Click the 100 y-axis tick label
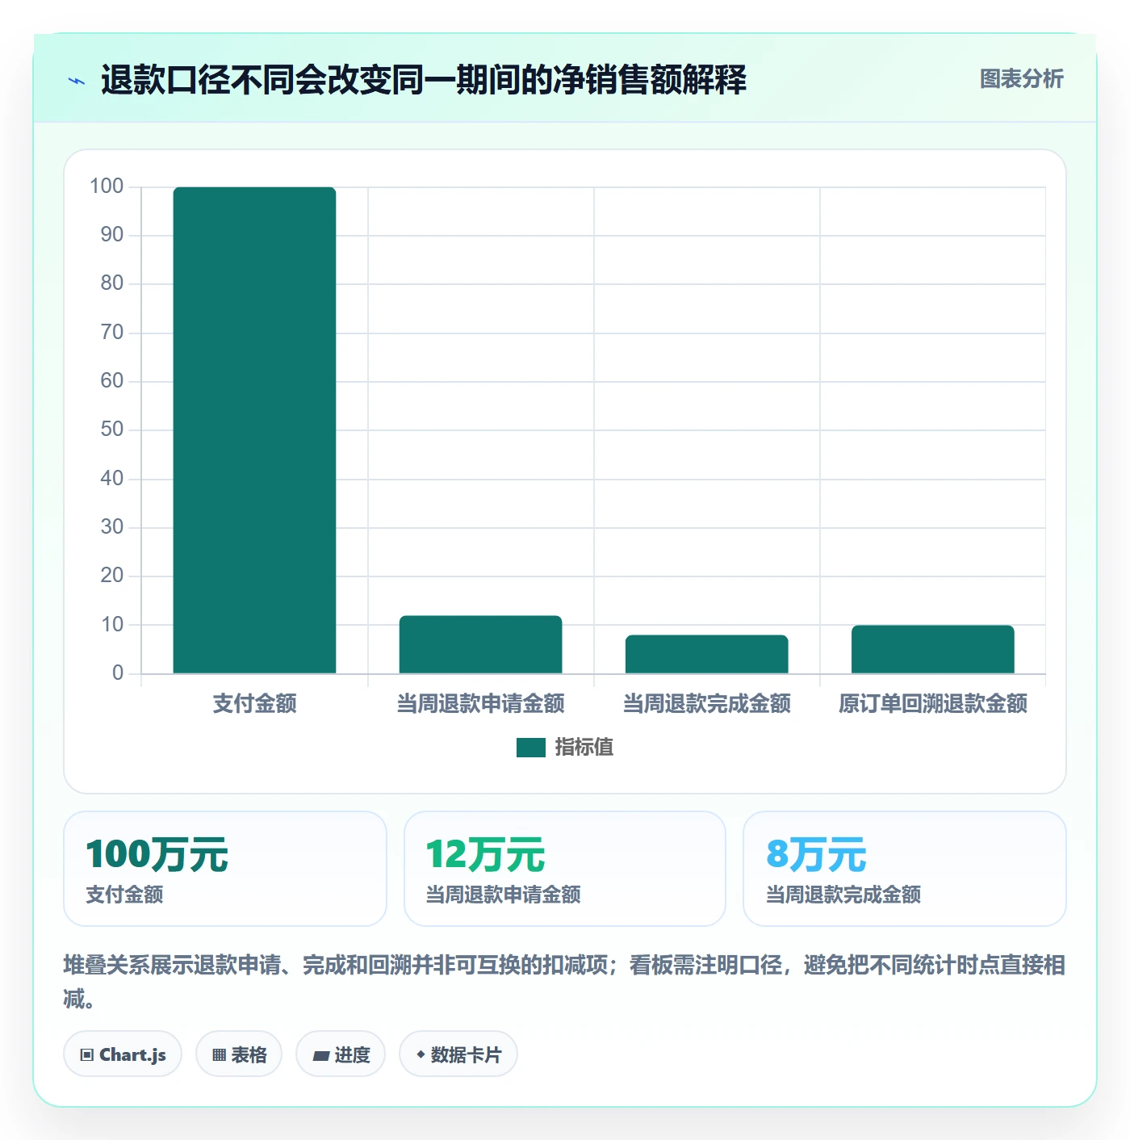 coord(107,187)
